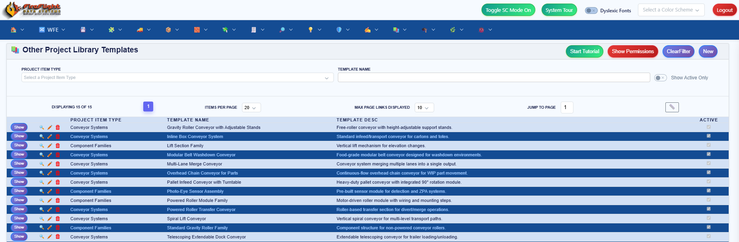739x242 pixels.
Task: Open the document page icon menu
Action: pos(257,30)
